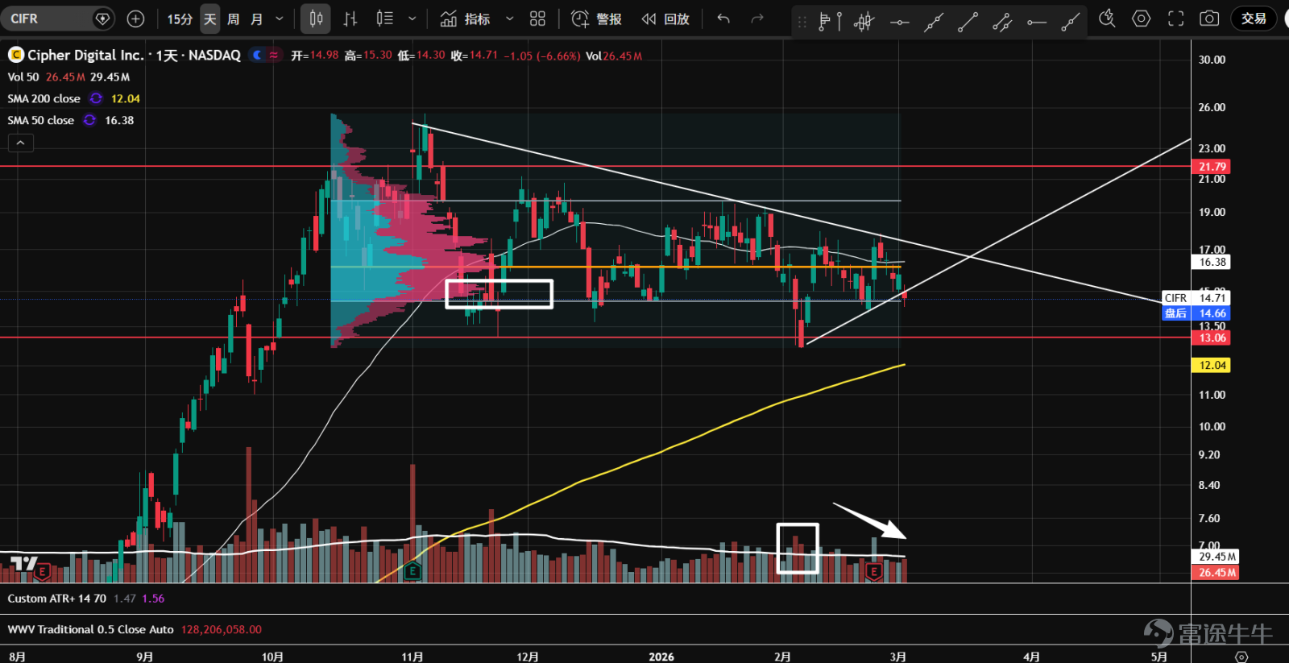Undo the last chart action
This screenshot has height=663, width=1289.
[x=723, y=19]
